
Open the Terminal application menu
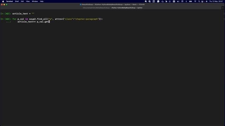(9, 1)
